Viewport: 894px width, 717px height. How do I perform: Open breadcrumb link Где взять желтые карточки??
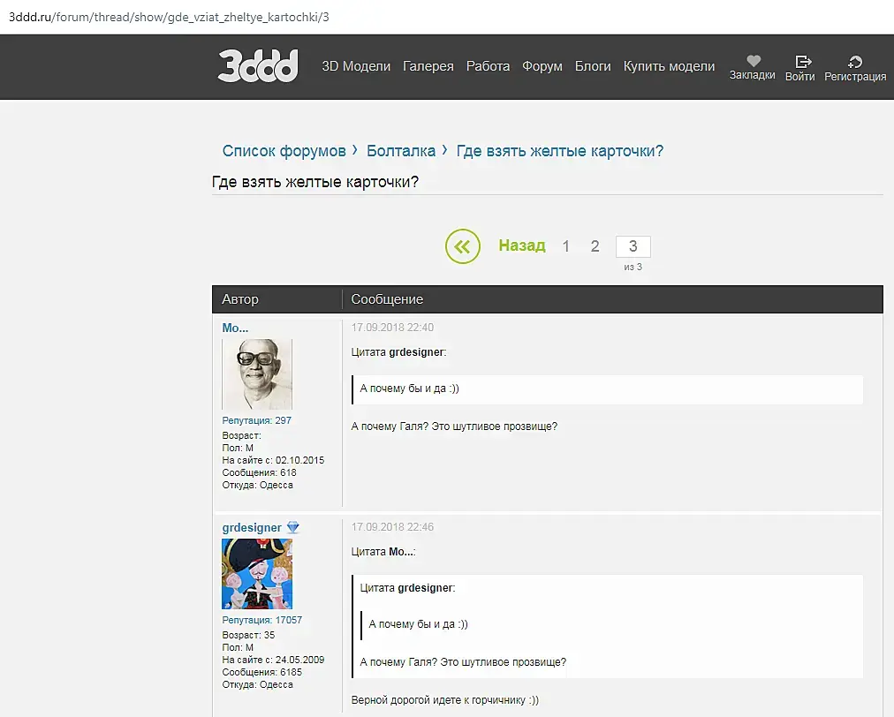point(560,151)
